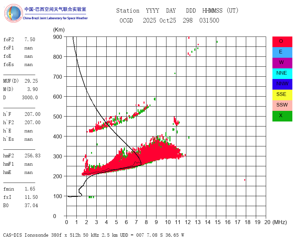Click the green echo marks at 100 km

click(x=91, y=197)
